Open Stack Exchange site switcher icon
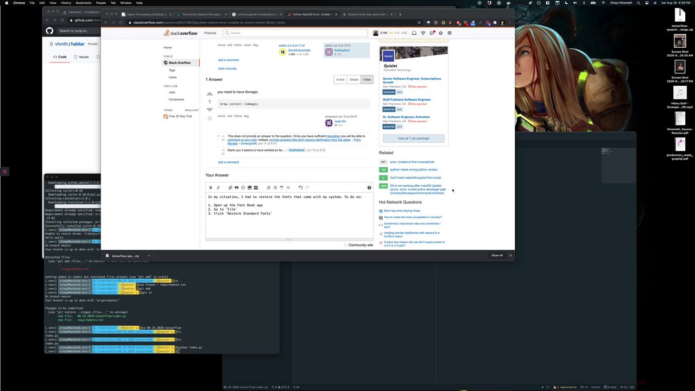This screenshot has height=391, width=695. tap(449, 33)
